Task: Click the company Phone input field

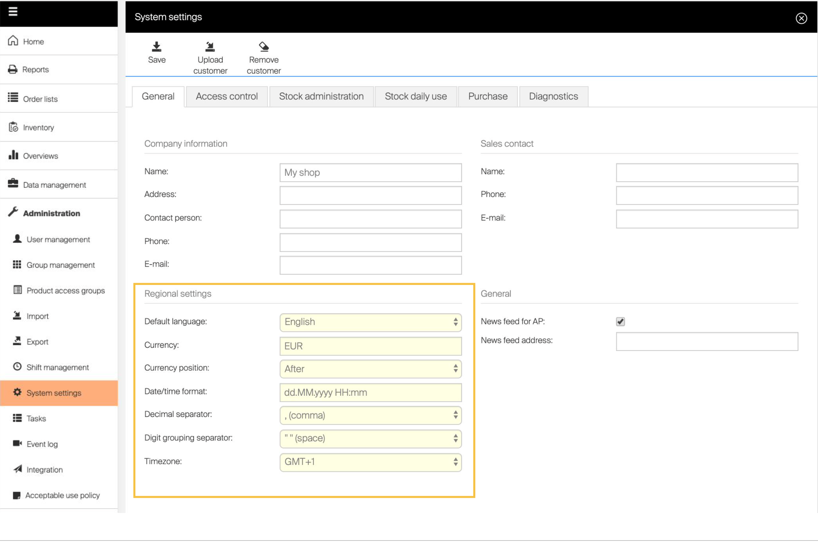Action: [371, 242]
